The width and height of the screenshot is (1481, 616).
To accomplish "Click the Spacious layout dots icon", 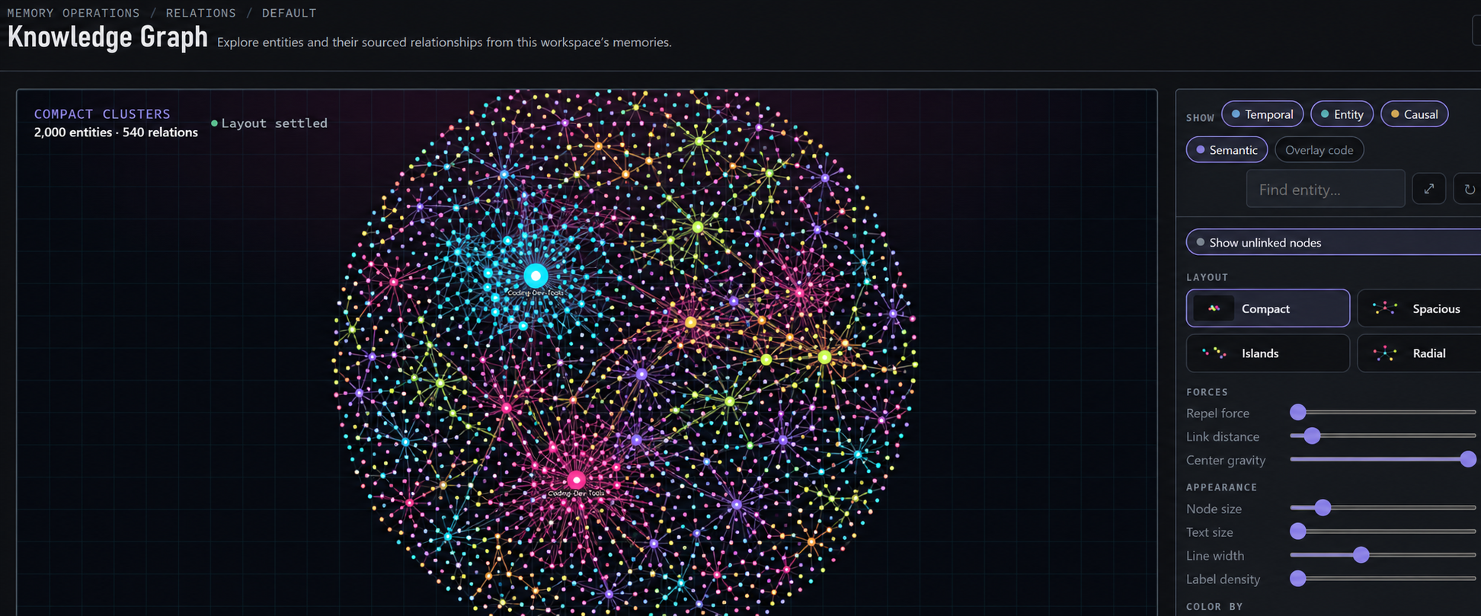I will click(1385, 308).
